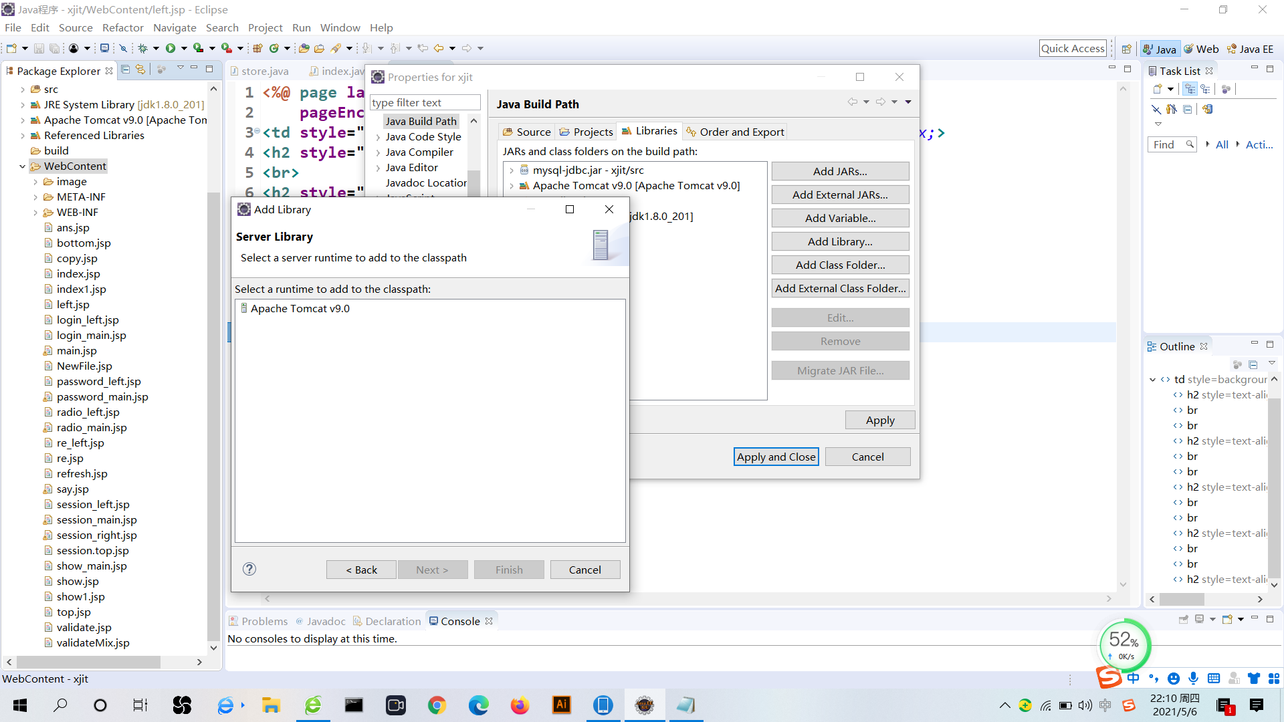Open the Refactor menu
1284x722 pixels.
pos(122,27)
